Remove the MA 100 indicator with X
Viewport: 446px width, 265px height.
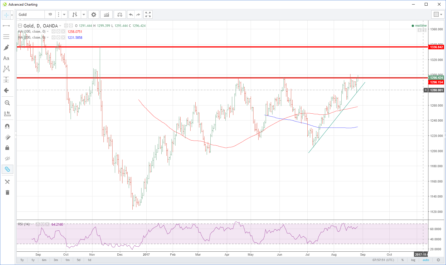(x=63, y=31)
